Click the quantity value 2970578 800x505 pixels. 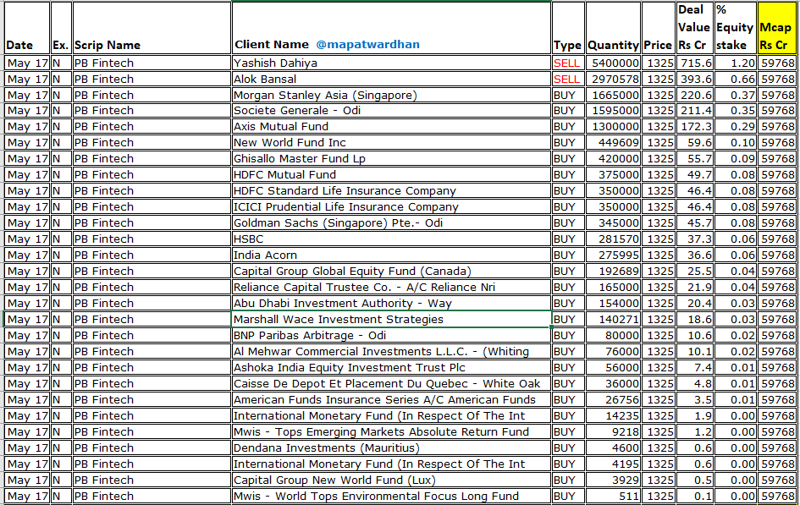click(615, 80)
